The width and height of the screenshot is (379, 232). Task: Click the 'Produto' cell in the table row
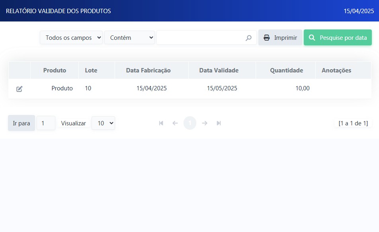(x=62, y=88)
